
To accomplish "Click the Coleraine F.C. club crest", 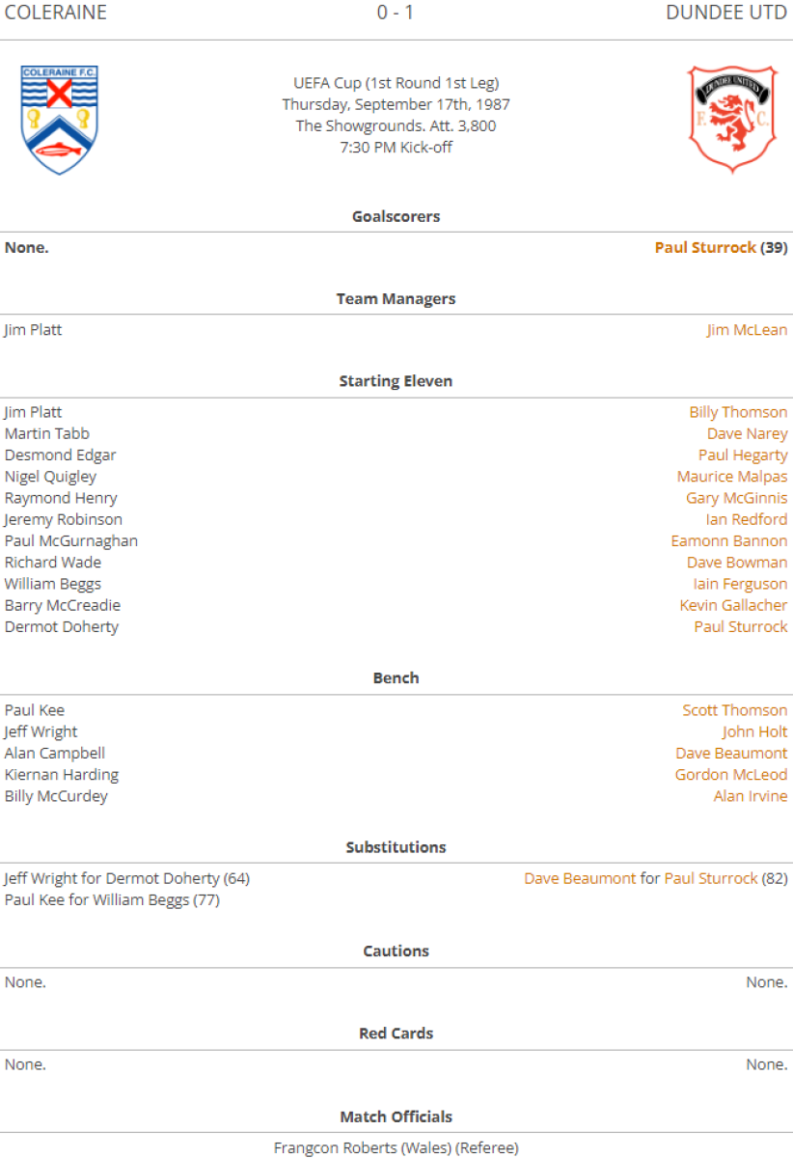I will 60,120.
